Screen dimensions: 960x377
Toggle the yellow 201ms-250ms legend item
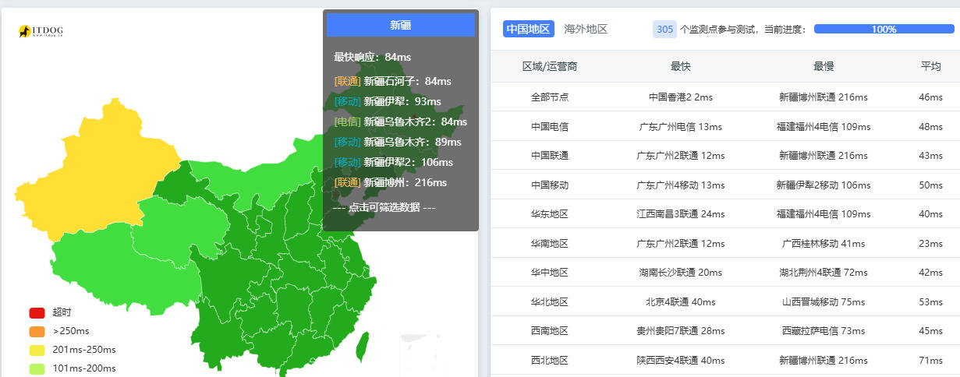point(72,350)
